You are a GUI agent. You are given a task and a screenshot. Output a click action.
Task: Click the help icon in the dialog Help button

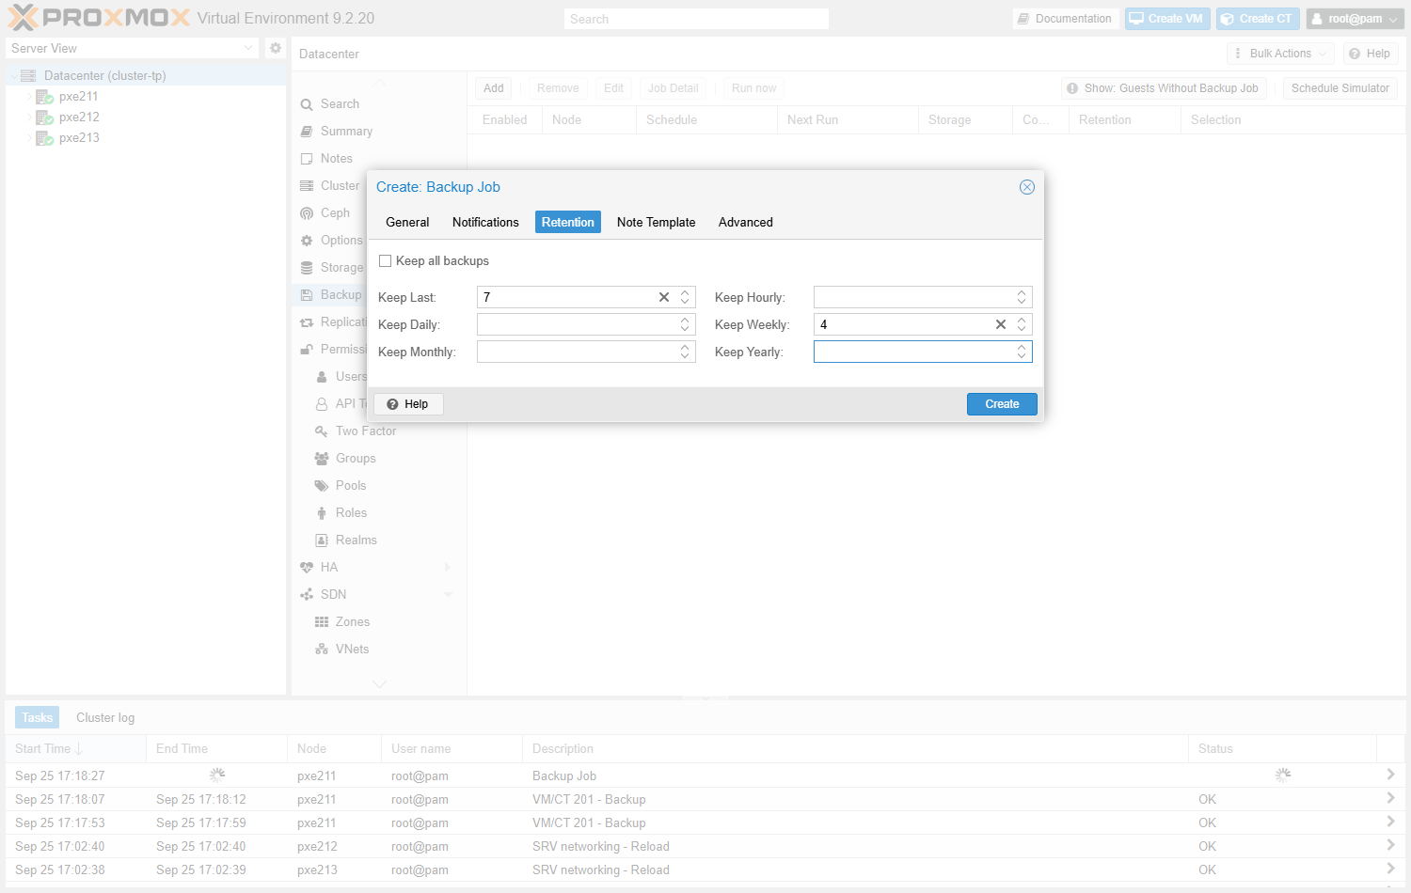point(392,404)
